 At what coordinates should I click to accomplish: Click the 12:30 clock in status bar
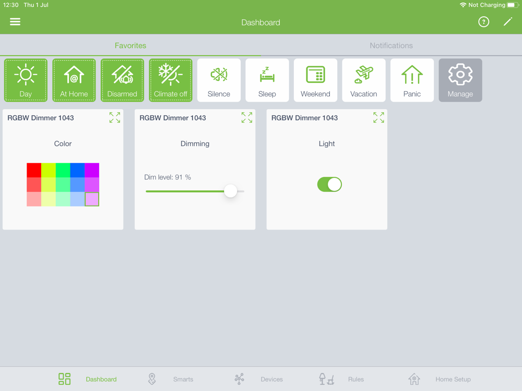tap(10, 5)
